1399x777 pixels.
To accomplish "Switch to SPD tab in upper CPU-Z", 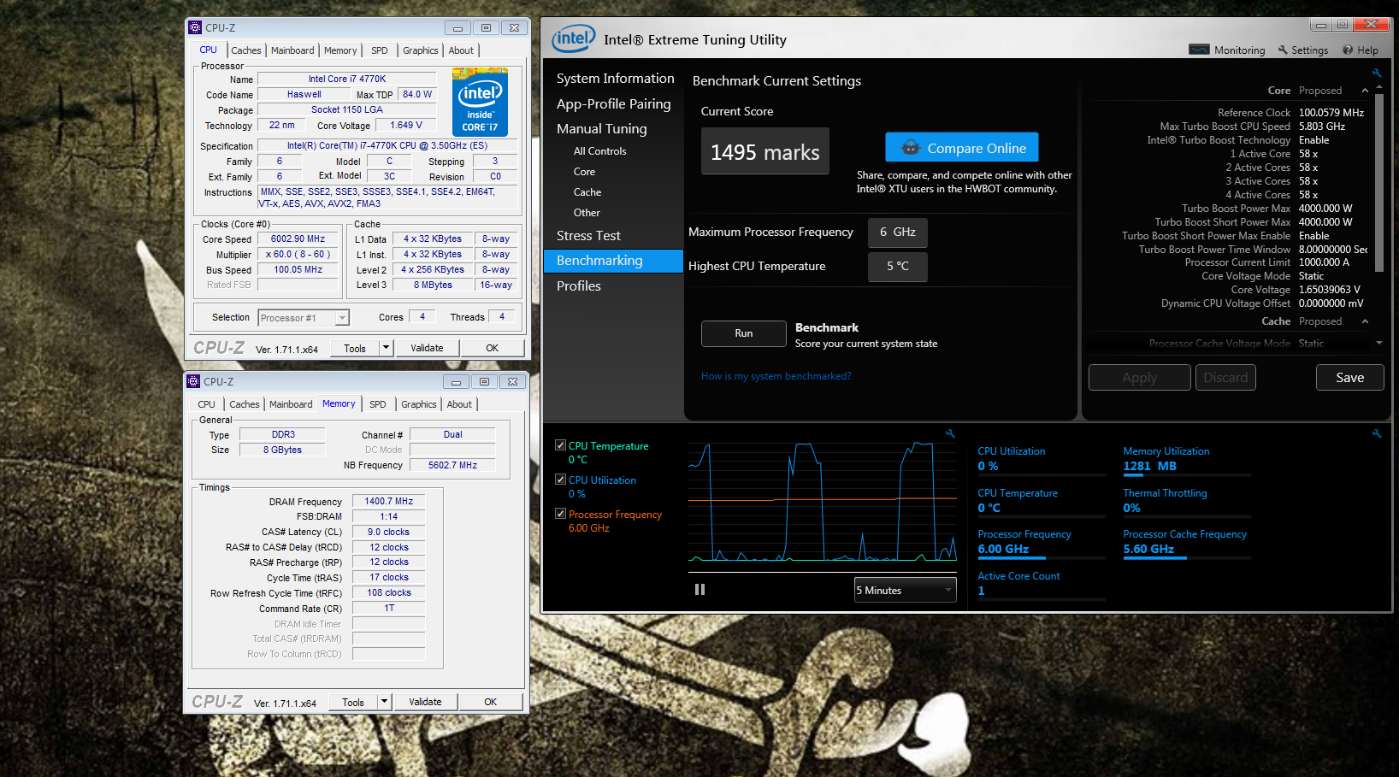I will coord(380,50).
